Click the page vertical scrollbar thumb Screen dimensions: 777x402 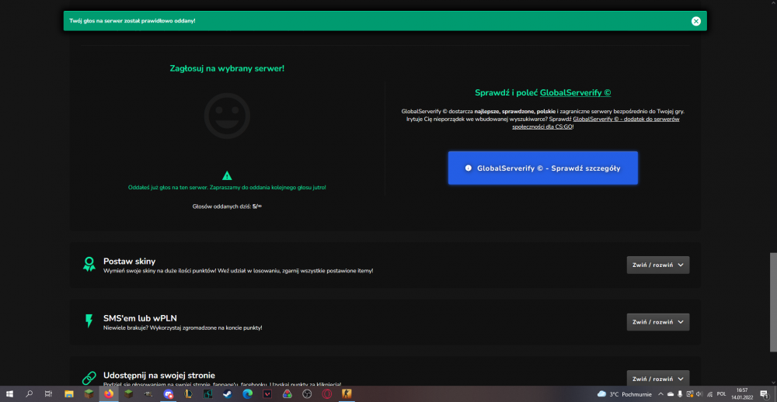point(773,301)
